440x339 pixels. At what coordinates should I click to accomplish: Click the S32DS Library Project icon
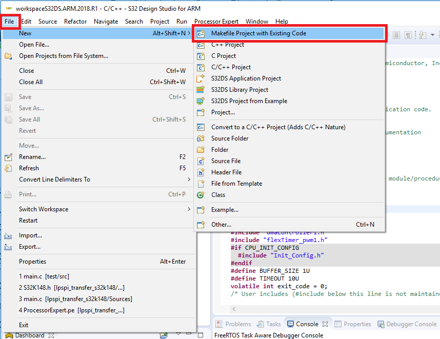201,90
